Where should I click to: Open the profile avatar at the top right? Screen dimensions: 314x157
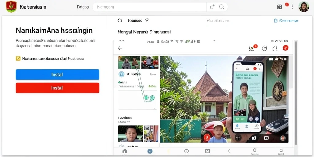304,7
